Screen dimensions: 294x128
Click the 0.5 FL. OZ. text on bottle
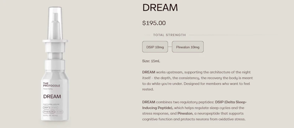[x=51, y=116]
